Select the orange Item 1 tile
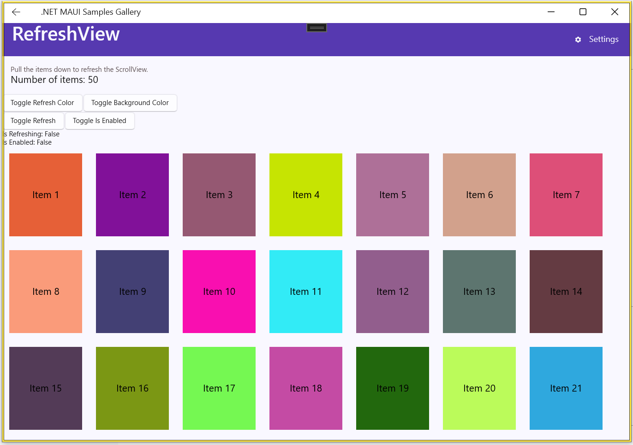 click(x=46, y=195)
